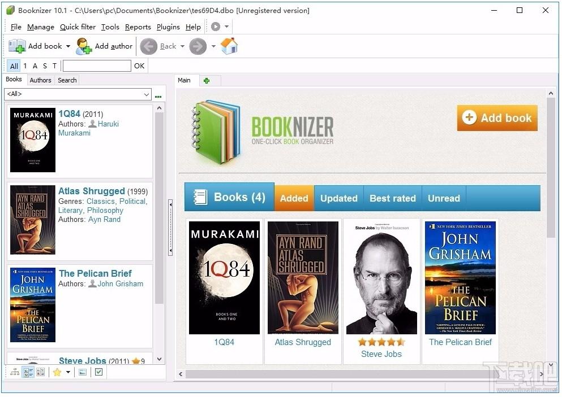This screenshot has width=562, height=397.
Task: Click the notebook icon in Books (4) header
Action: pyautogui.click(x=200, y=197)
